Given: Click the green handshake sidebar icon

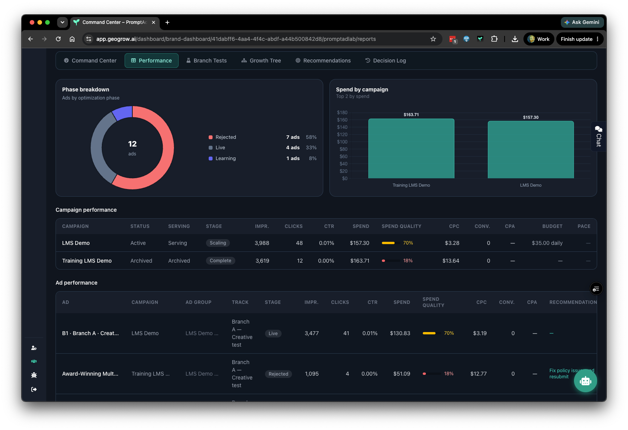Looking at the screenshot, I should click(x=34, y=361).
